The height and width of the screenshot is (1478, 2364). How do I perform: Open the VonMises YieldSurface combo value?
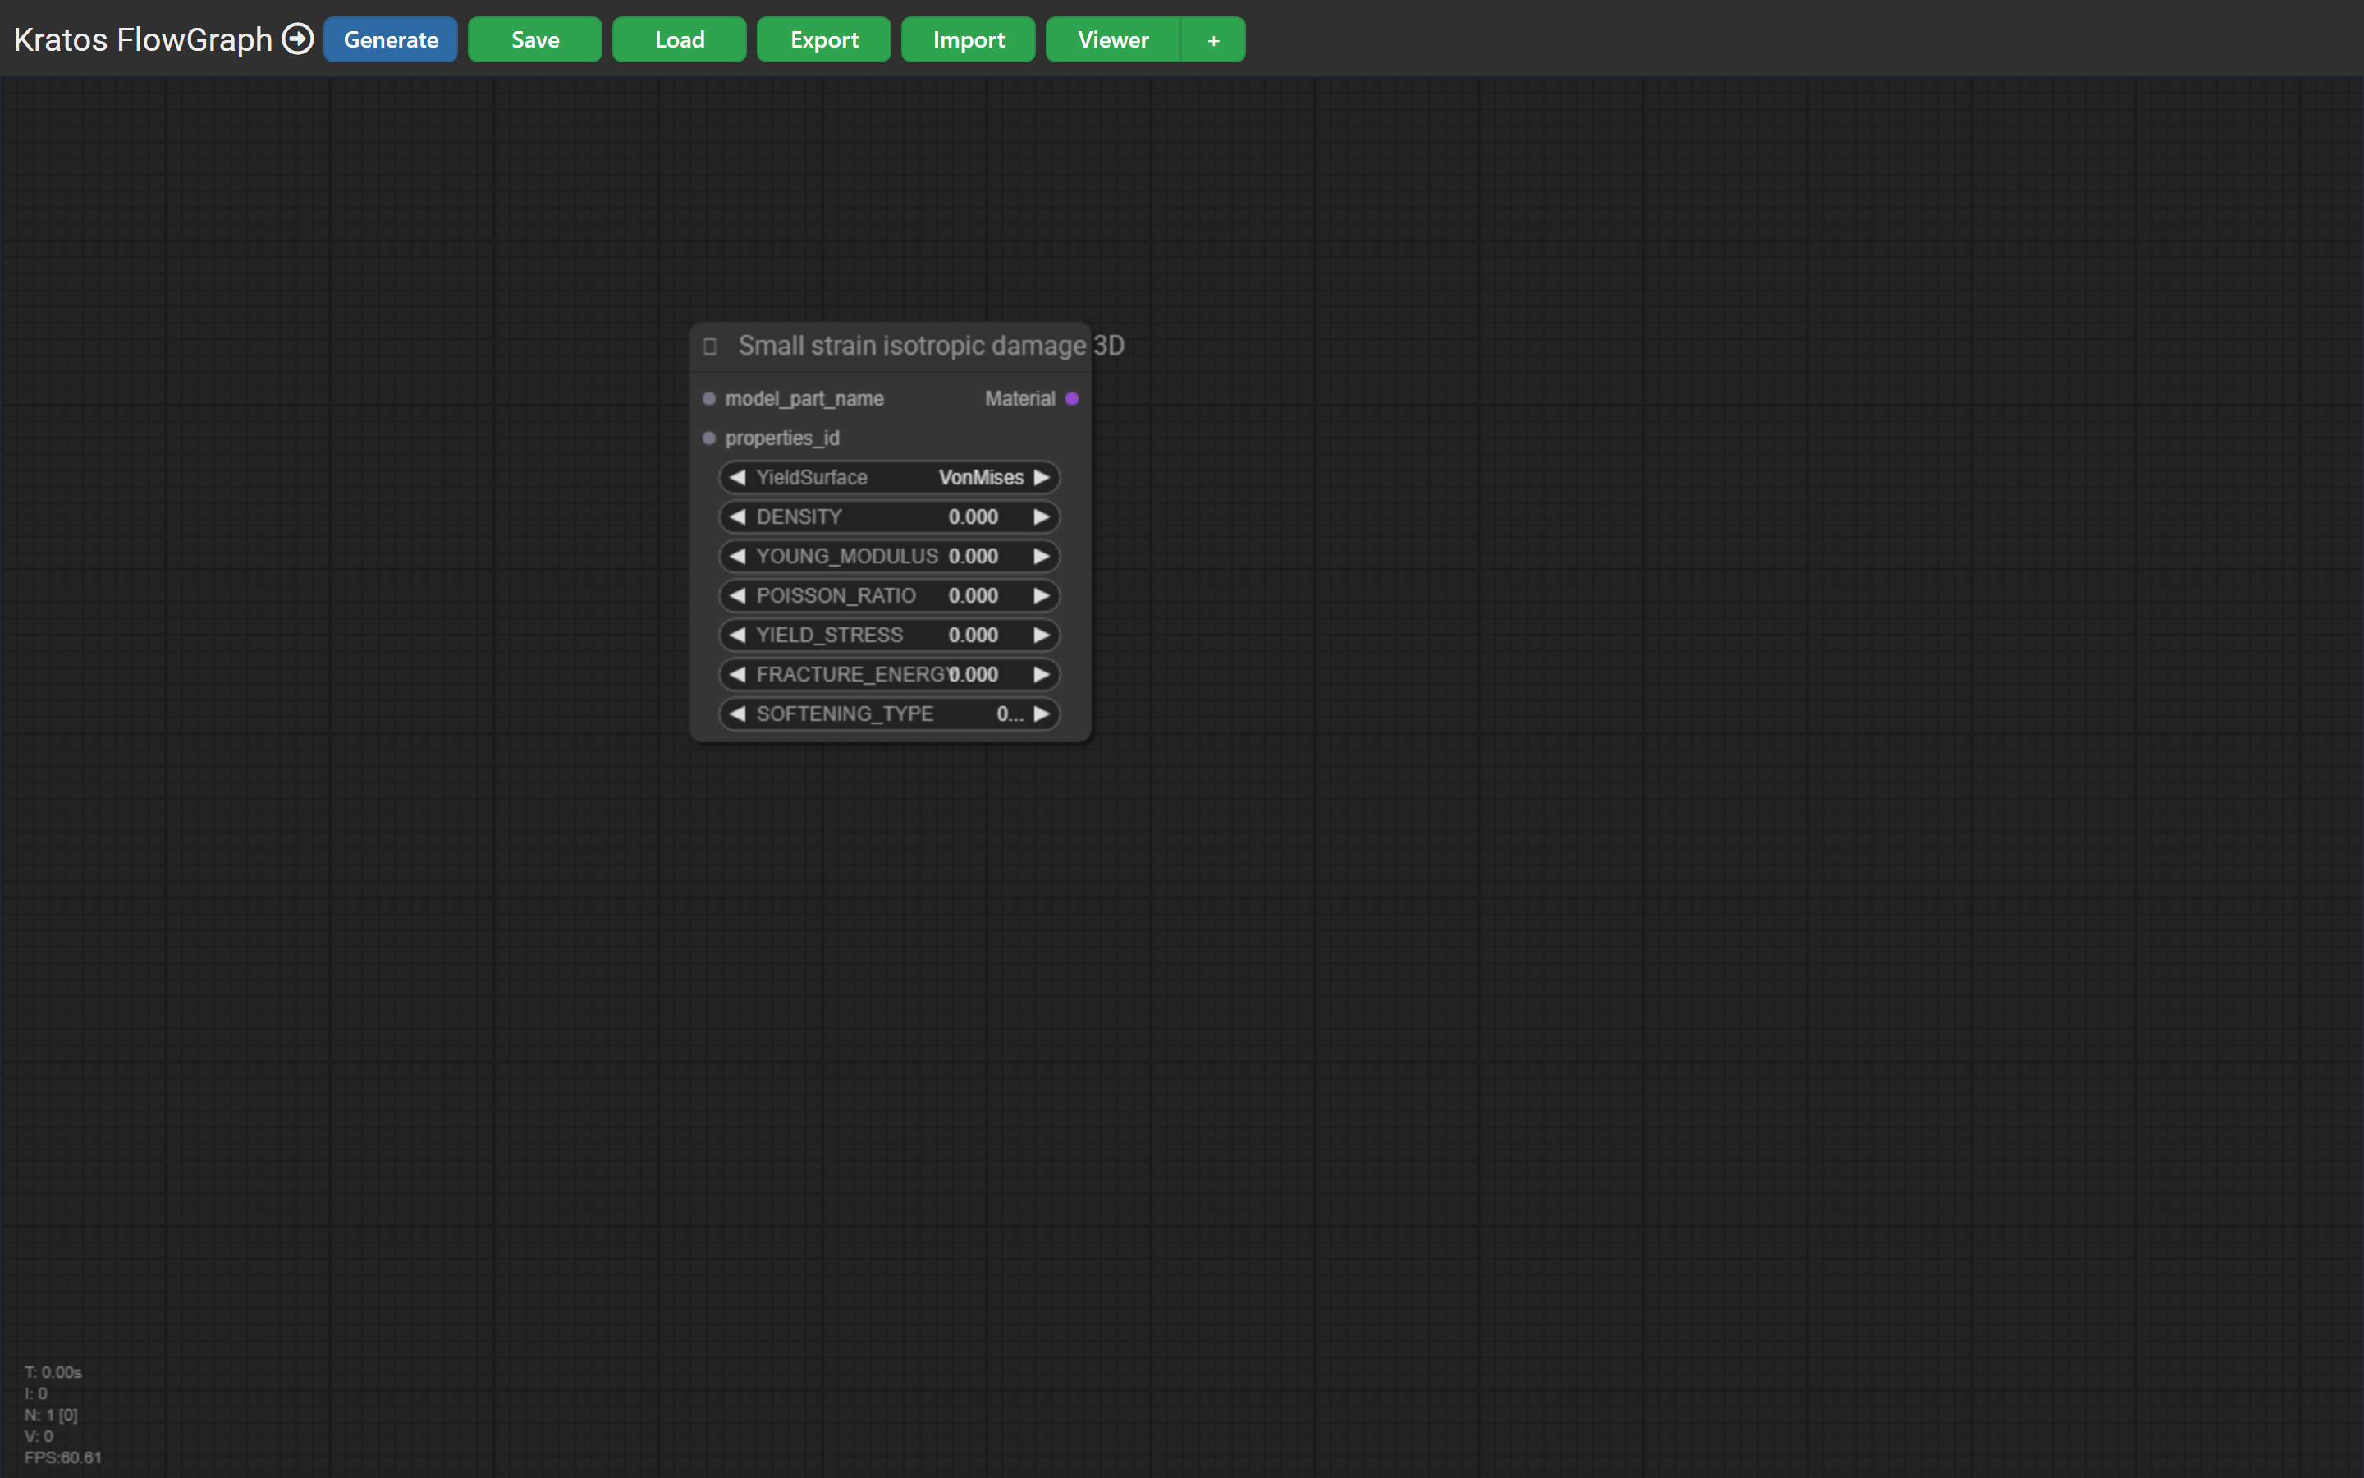click(x=981, y=477)
